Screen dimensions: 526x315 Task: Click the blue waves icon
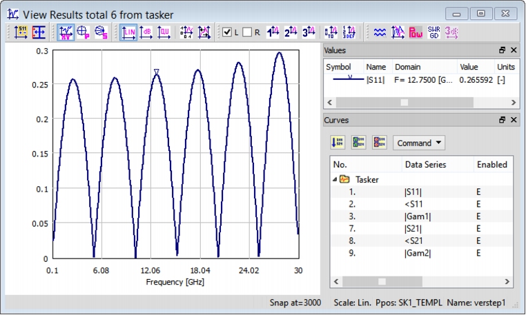380,32
